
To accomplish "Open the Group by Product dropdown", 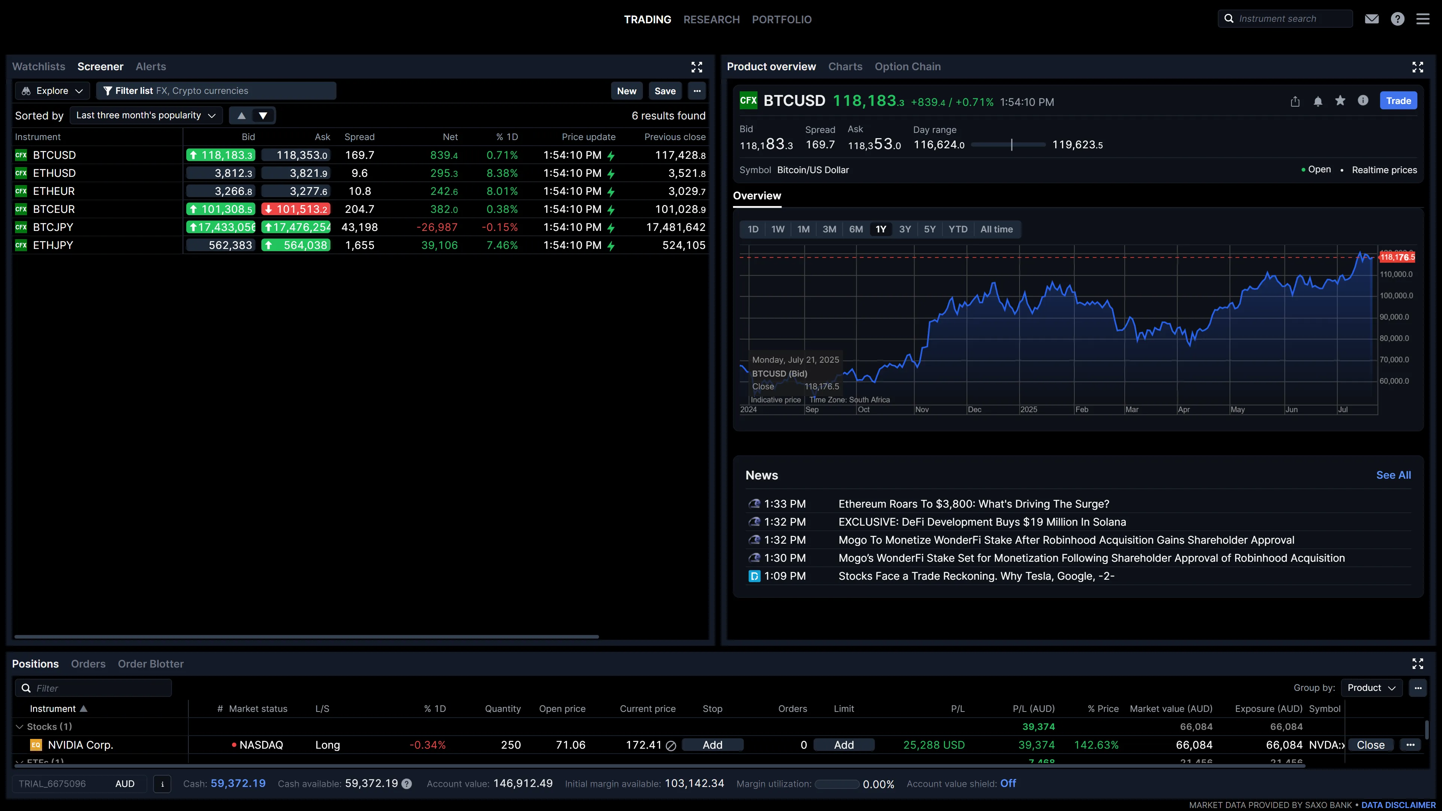I will click(1371, 688).
